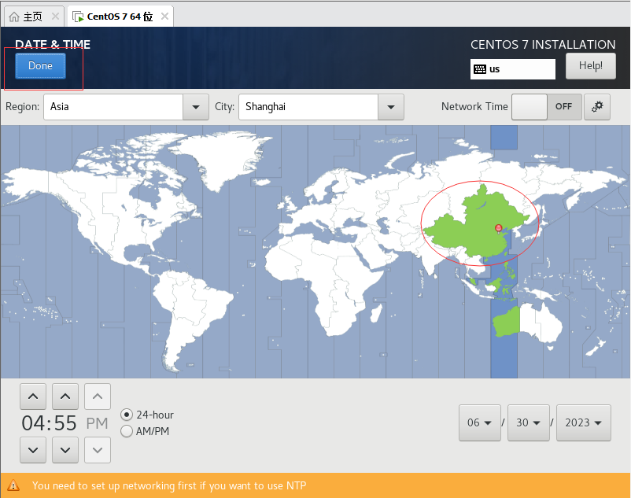Select the AM/PM radio button
This screenshot has width=631, height=498.
pyautogui.click(x=127, y=431)
